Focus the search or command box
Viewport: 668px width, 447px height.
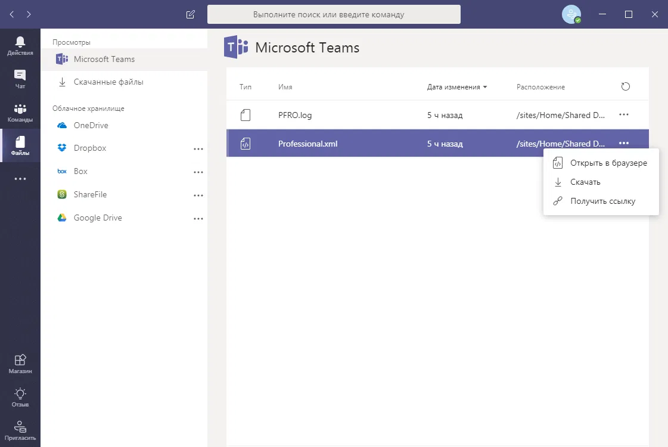[334, 14]
